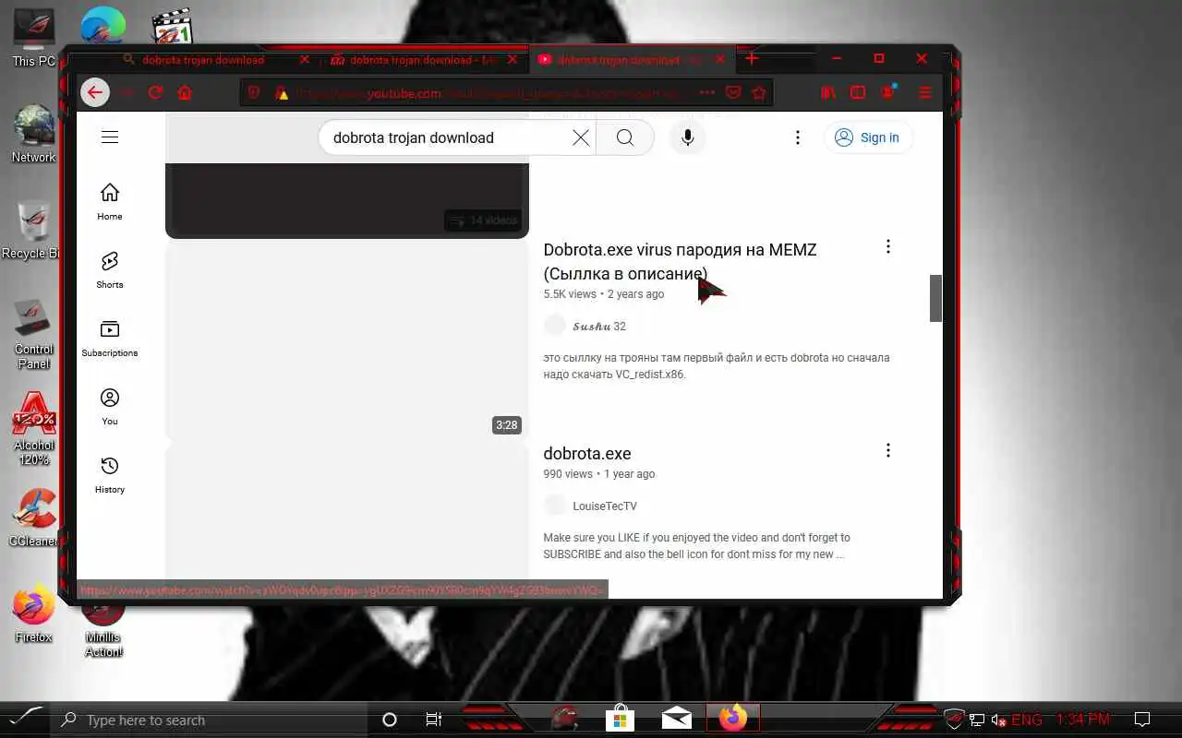
Task: Open Task View on the taskbar
Action: coord(433,720)
